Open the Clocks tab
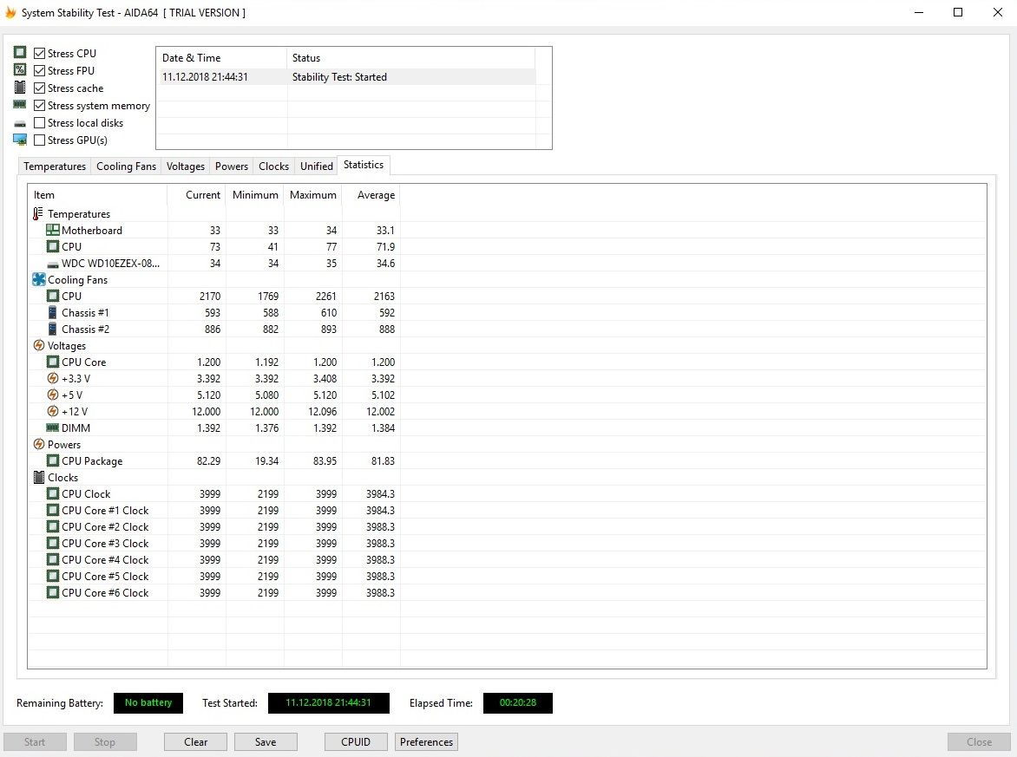Image resolution: width=1017 pixels, height=757 pixels. [x=273, y=166]
